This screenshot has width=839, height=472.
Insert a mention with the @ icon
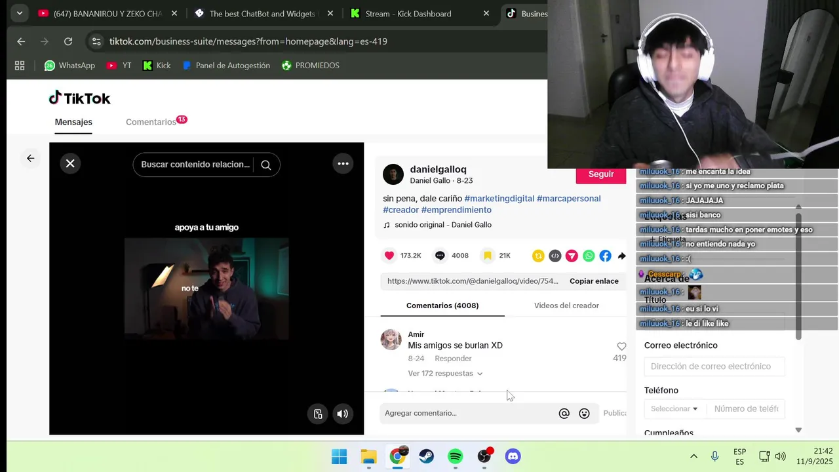tap(564, 413)
